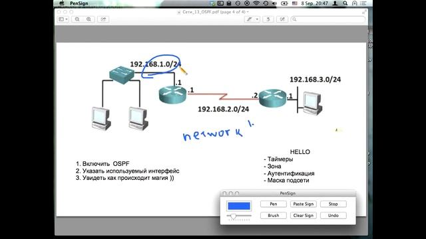Viewport: 426px width, 239px height.
Task: Click the switch icon in network diagram
Action: point(122,74)
